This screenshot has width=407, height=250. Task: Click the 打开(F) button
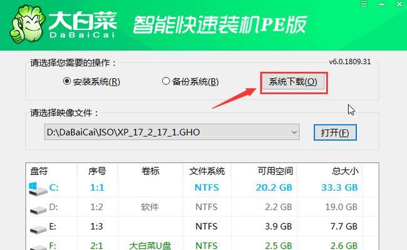335,132
